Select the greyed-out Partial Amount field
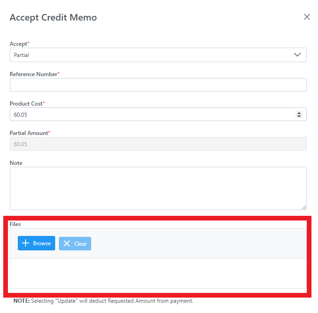This screenshot has height=313, width=318. (x=158, y=144)
